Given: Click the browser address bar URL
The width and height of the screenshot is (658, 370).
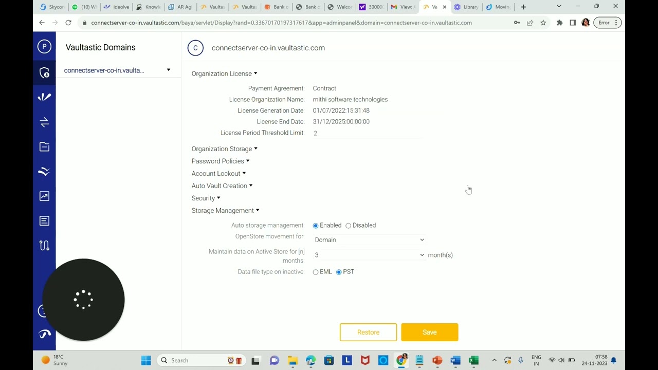Looking at the screenshot, I should tap(281, 23).
